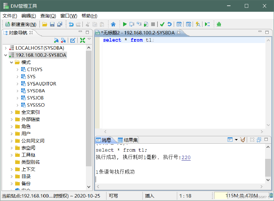Viewport: 274px width, 201px height.
Task: Open the 帮助(H) menu
Action: pos(89,16)
